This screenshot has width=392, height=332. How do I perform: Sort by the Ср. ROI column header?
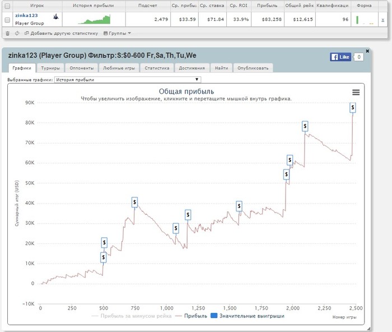point(239,5)
